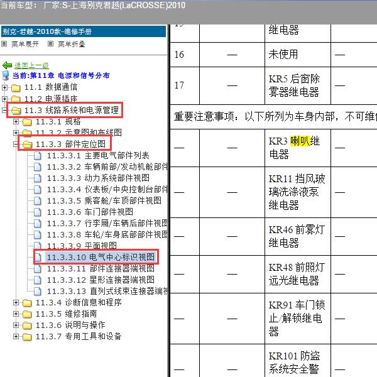Viewport: 377px width, 377px height.
Task: Expand the 11.3.5 维修指南 node
Action: [16, 314]
